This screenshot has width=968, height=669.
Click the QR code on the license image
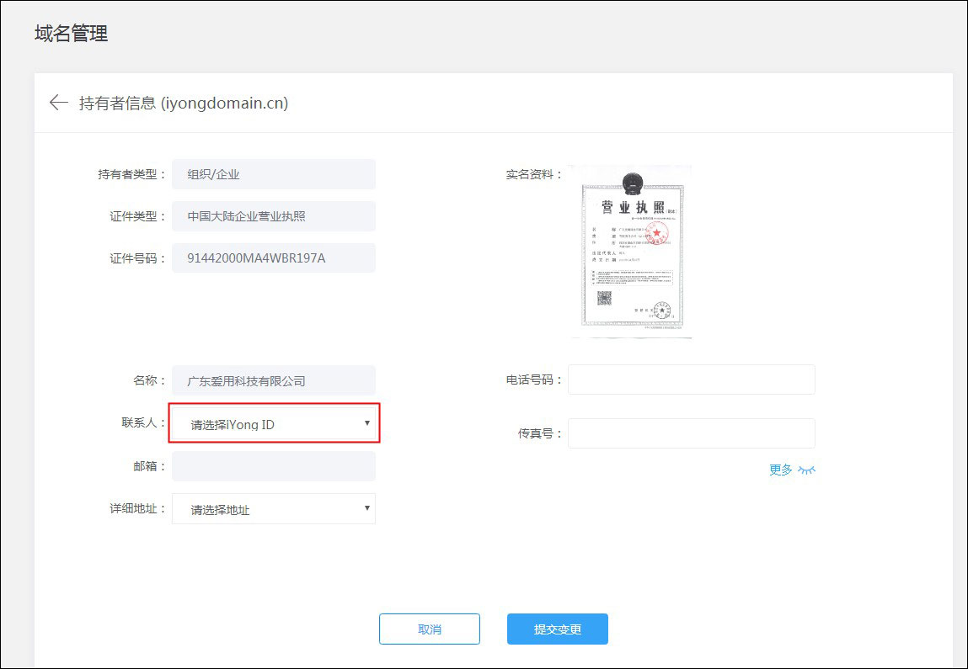(604, 298)
